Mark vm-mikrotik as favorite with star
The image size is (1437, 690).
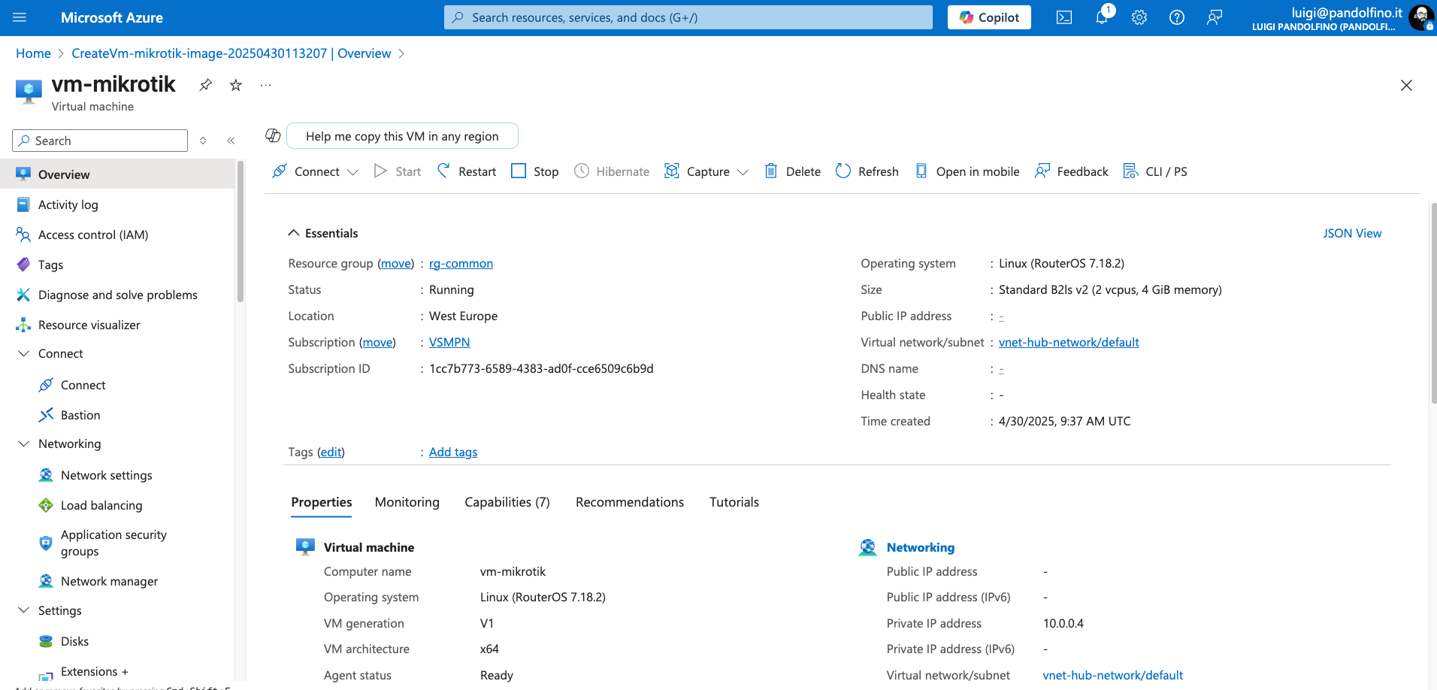(x=236, y=85)
